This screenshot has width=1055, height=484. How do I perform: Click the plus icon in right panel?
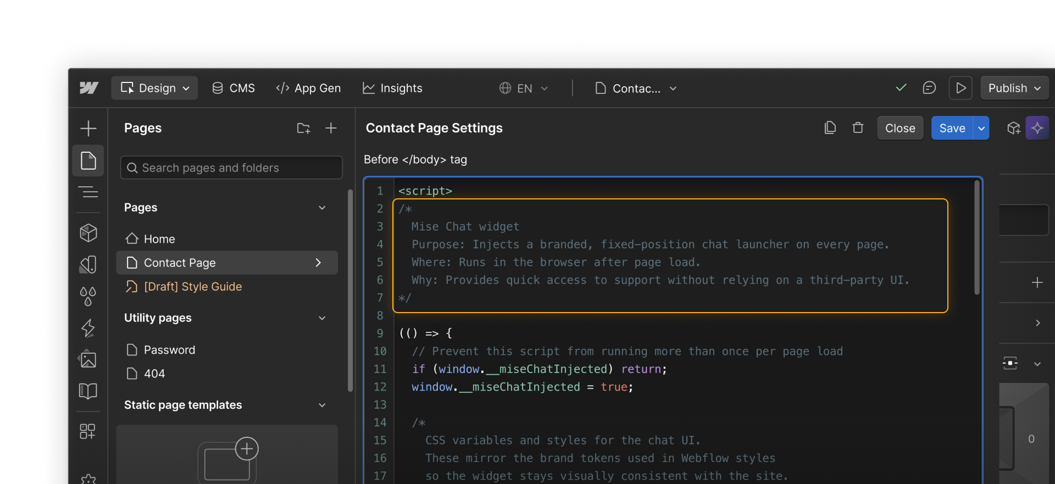1037,282
